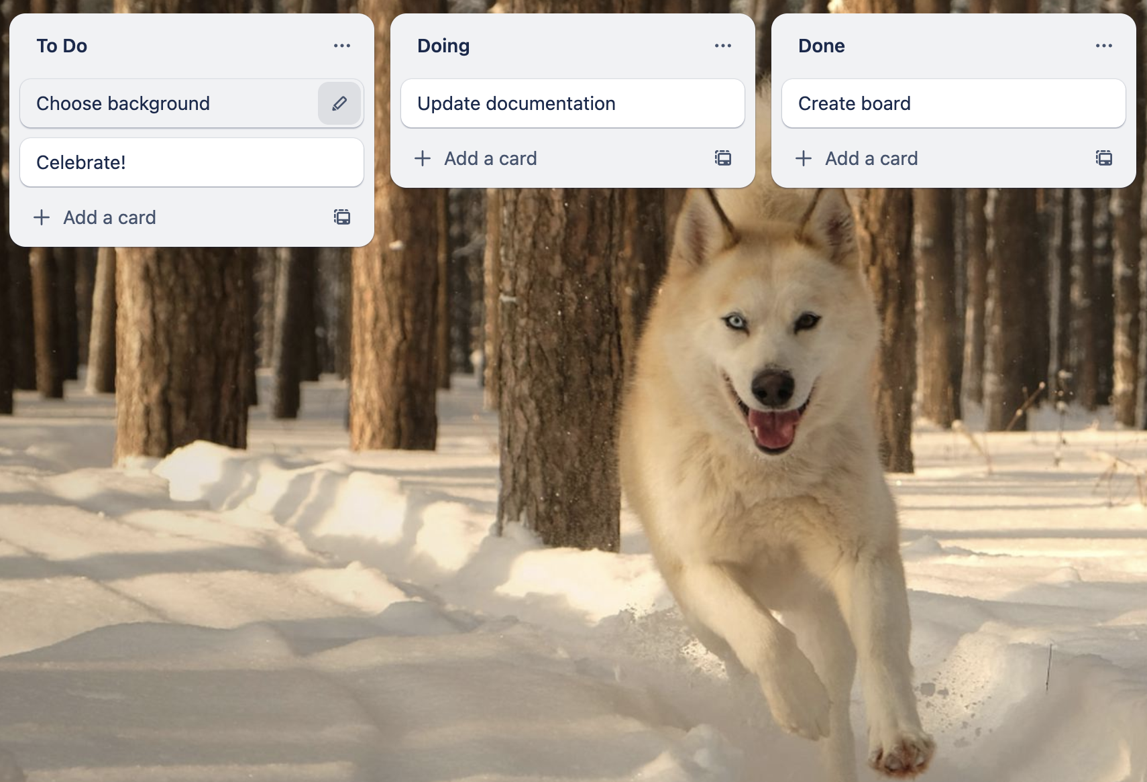This screenshot has width=1147, height=782.
Task: Open the Update documentation card
Action: [x=573, y=103]
